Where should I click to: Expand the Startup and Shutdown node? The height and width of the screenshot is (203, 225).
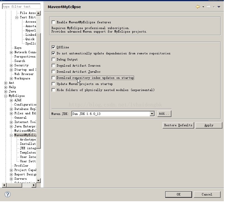point(11,70)
